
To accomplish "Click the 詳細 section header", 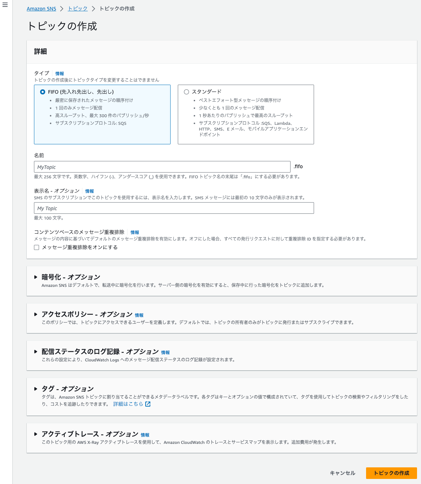I will pos(40,51).
